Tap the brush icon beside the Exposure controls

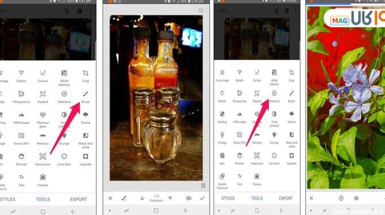(x=124, y=198)
